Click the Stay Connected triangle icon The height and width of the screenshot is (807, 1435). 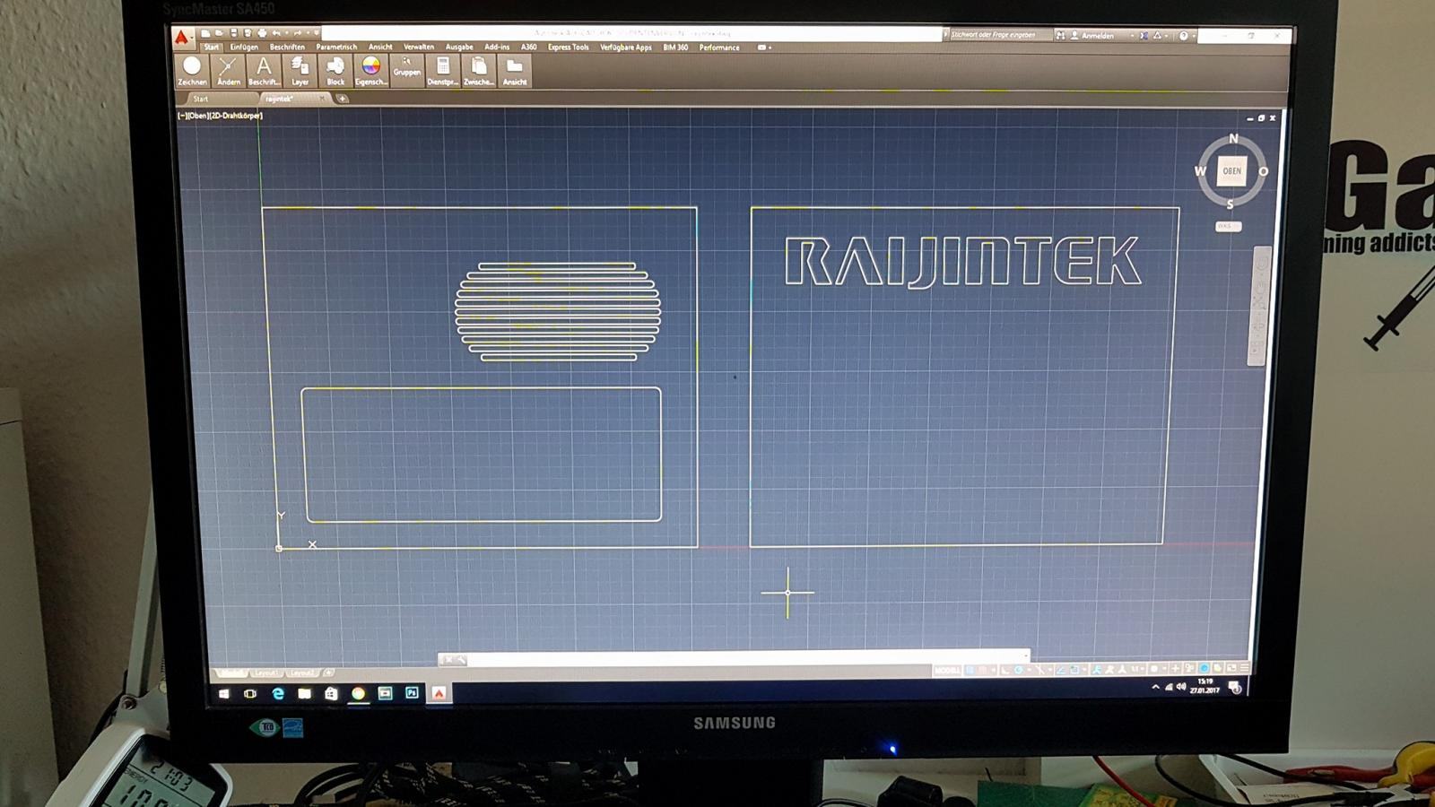point(1157,36)
